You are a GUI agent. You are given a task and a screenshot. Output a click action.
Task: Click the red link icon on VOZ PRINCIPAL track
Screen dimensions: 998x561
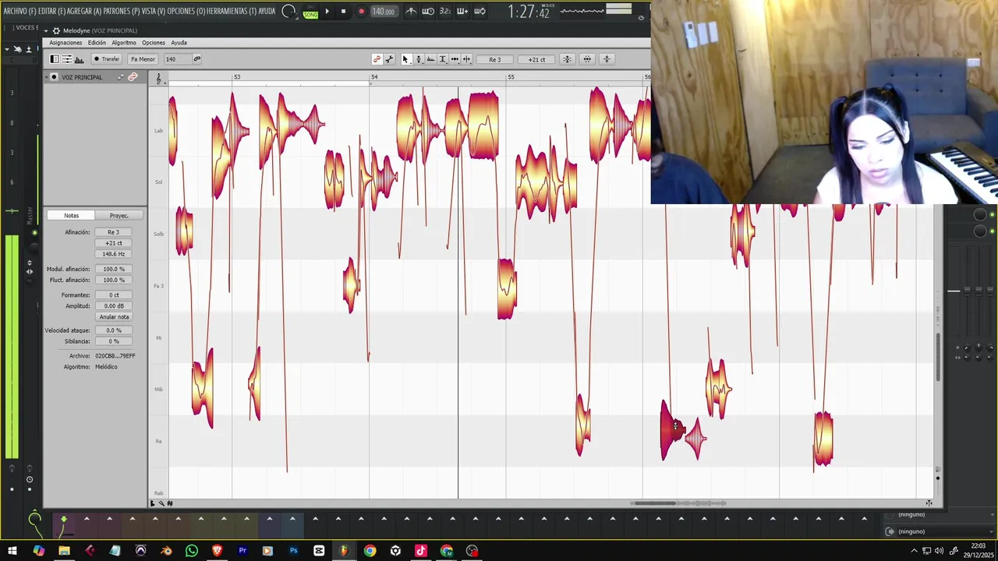coord(133,77)
